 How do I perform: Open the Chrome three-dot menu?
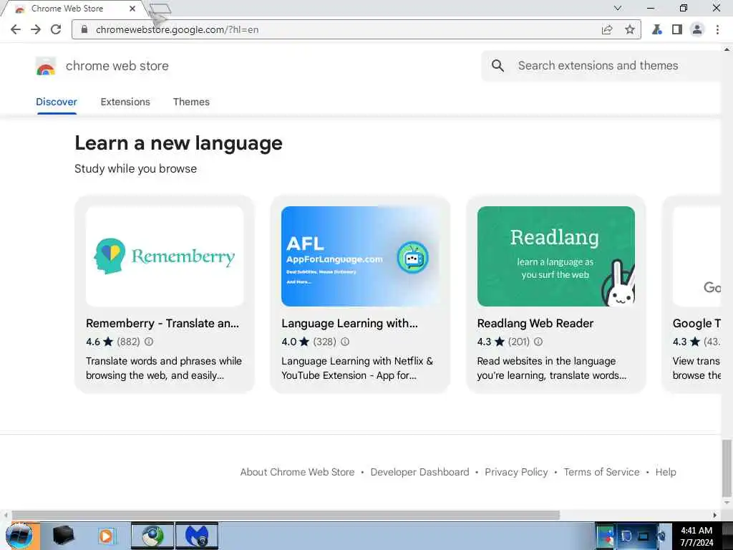click(717, 30)
